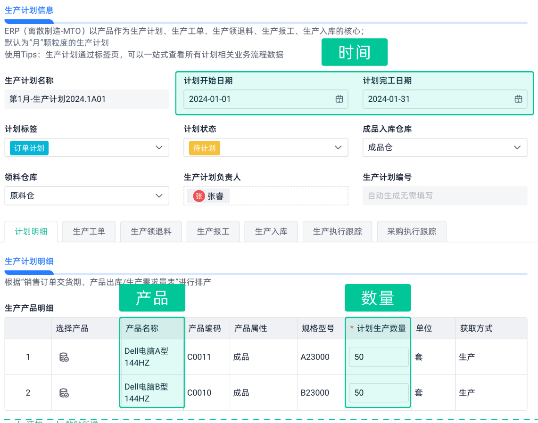
Task: Open calendar icon for 计划完工日期
Action: coord(518,99)
